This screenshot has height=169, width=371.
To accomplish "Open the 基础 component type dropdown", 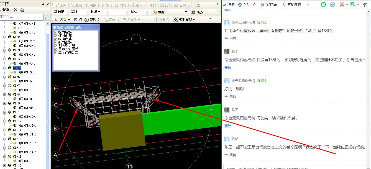I will click(87, 12).
